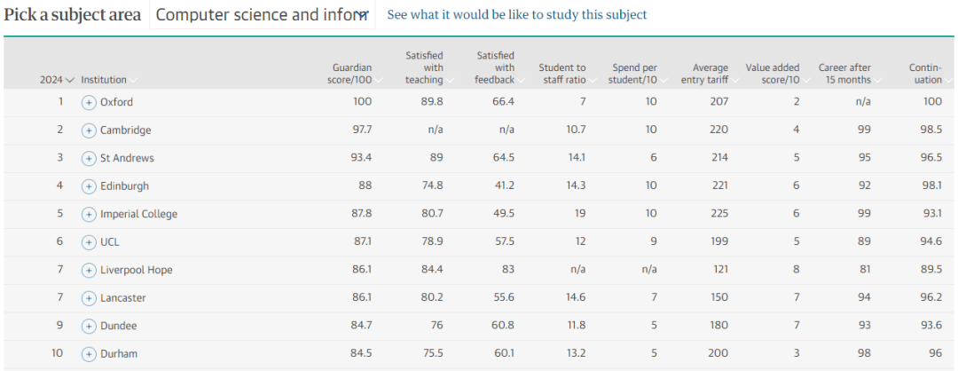
Task: Click the plus icon next to UCL
Action: [89, 242]
